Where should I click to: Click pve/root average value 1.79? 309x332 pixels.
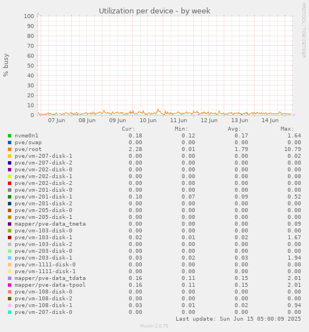(241, 149)
